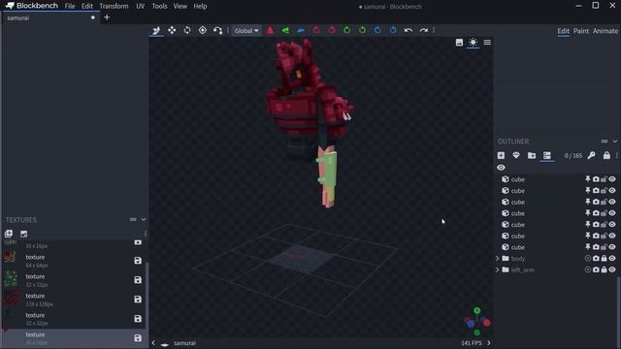Switch to Animate mode
Image resolution: width=621 pixels, height=349 pixels.
click(605, 31)
